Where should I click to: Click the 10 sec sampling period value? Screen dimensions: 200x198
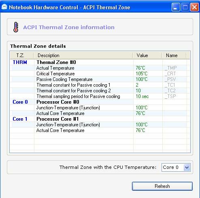pyautogui.click(x=142, y=96)
